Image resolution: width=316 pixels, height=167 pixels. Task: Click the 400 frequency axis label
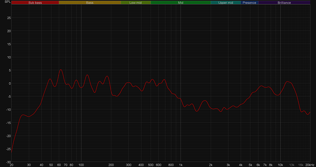(141, 165)
